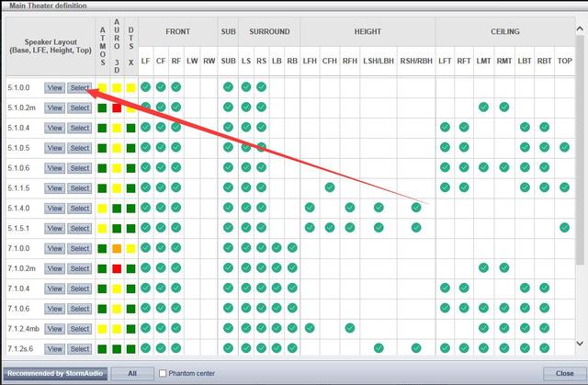Close the Main Theater definition dialog
The height and width of the screenshot is (385, 588).
pyautogui.click(x=564, y=374)
